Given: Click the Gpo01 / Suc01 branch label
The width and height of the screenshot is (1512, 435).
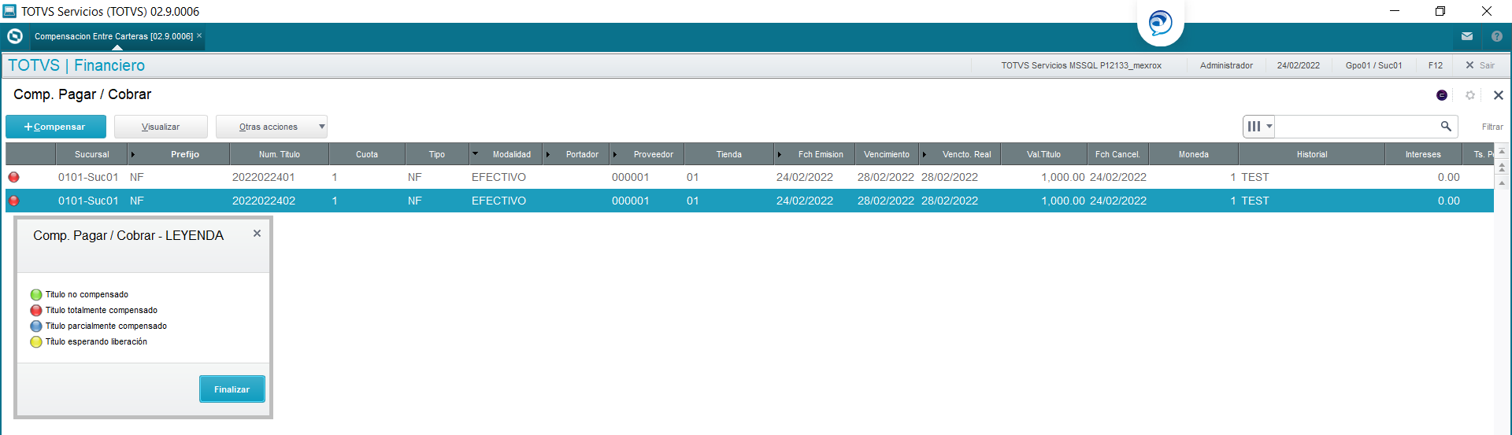Looking at the screenshot, I should pyautogui.click(x=1373, y=65).
